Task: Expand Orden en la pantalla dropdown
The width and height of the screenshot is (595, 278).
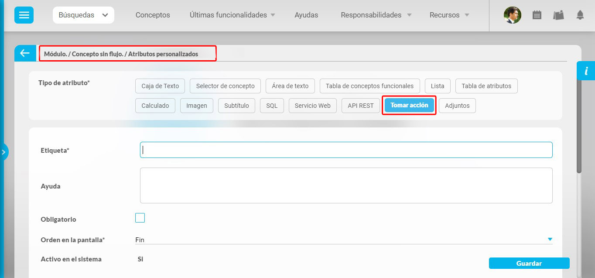Action: pos(550,239)
